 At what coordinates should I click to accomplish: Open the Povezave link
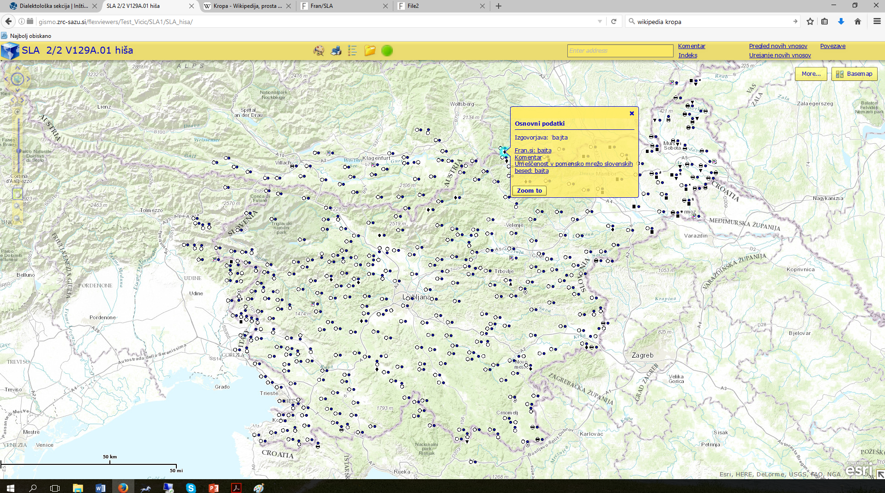pos(833,46)
